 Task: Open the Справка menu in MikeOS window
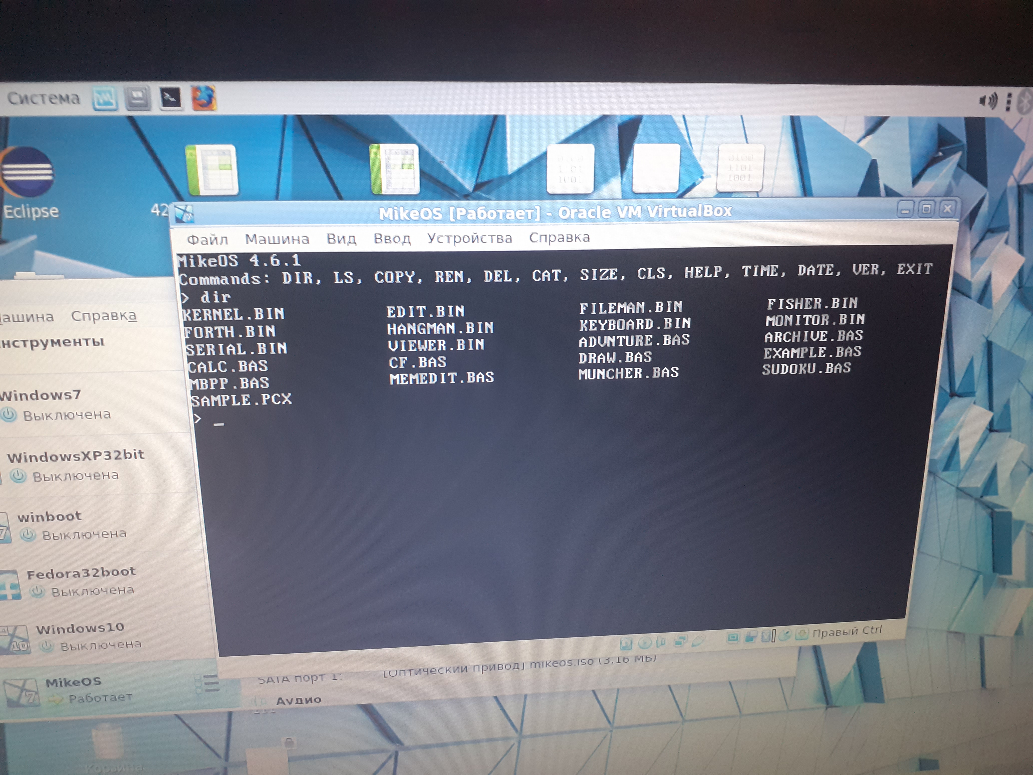coord(559,237)
